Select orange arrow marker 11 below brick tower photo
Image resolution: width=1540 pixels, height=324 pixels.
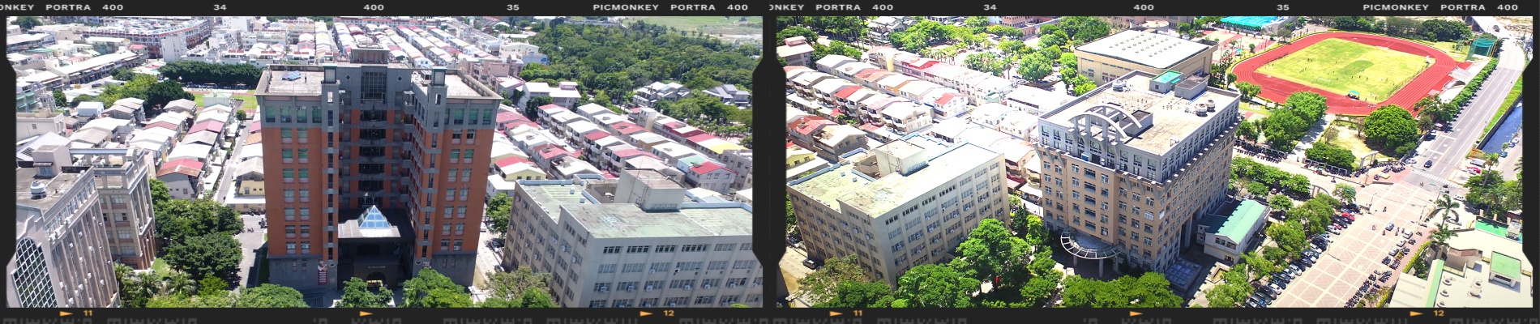[x=78, y=313]
